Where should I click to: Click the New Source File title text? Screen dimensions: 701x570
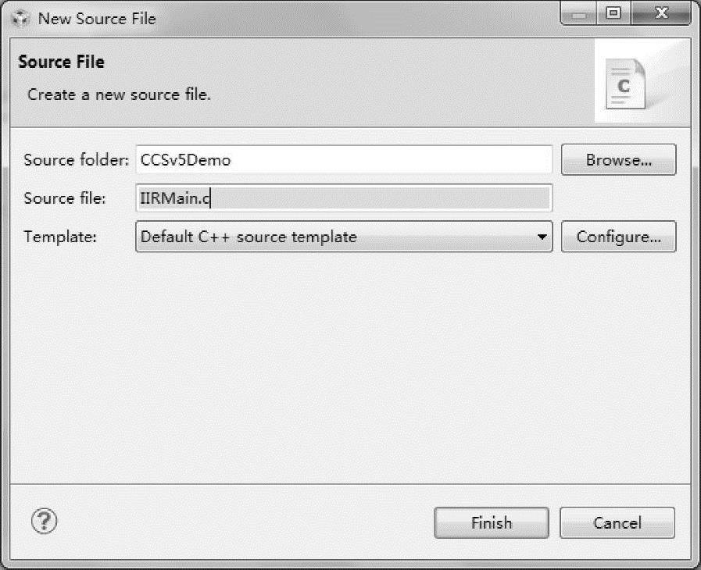click(97, 19)
